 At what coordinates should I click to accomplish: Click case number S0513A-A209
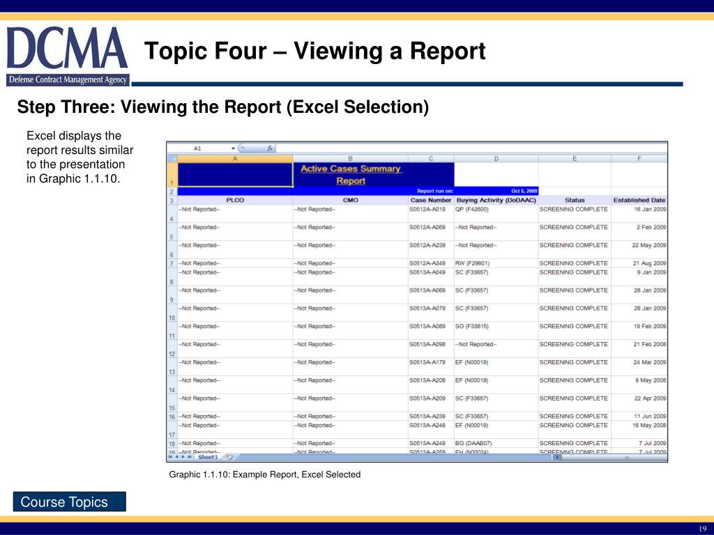click(427, 398)
